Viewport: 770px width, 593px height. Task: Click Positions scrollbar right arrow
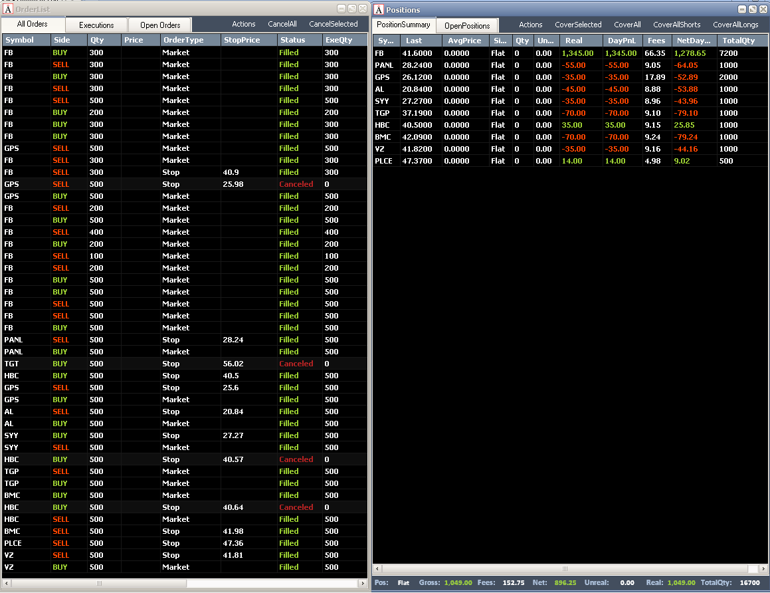coord(763,568)
